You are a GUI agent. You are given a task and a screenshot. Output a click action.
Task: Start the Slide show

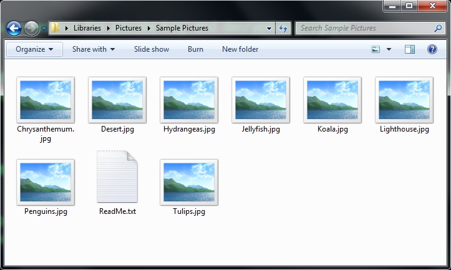pyautogui.click(x=152, y=49)
